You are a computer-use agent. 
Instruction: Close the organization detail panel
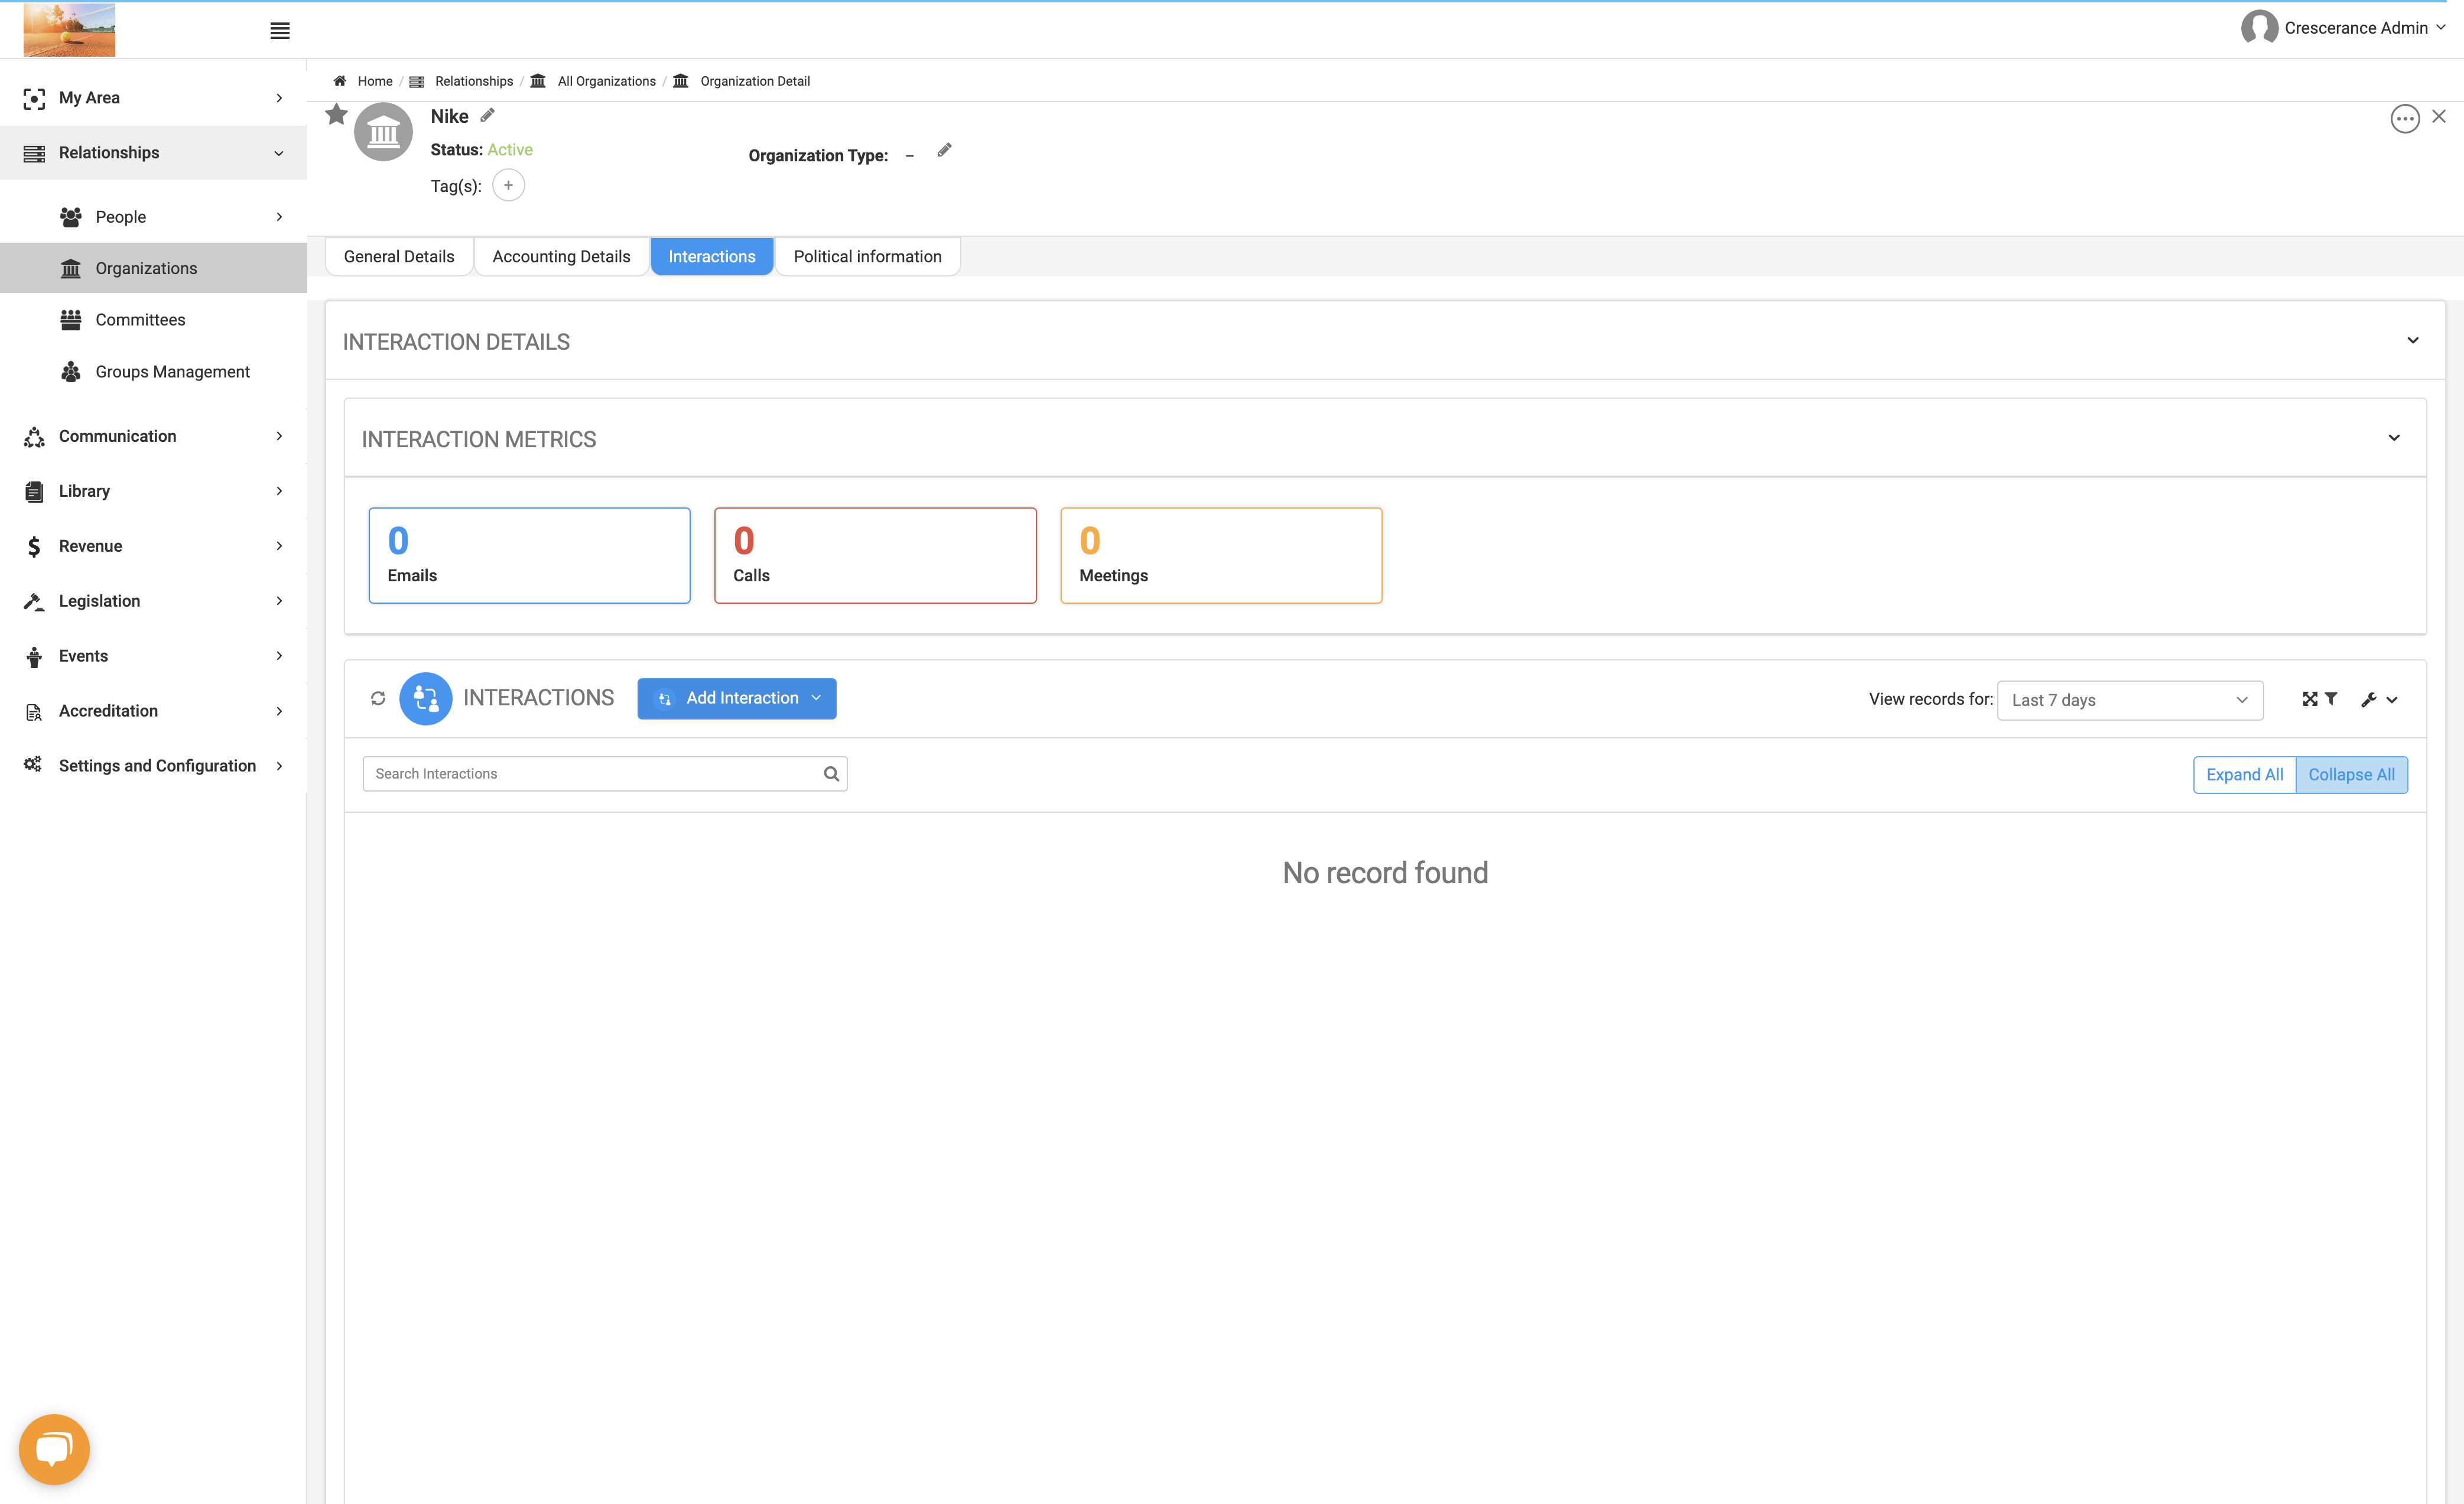(2439, 117)
